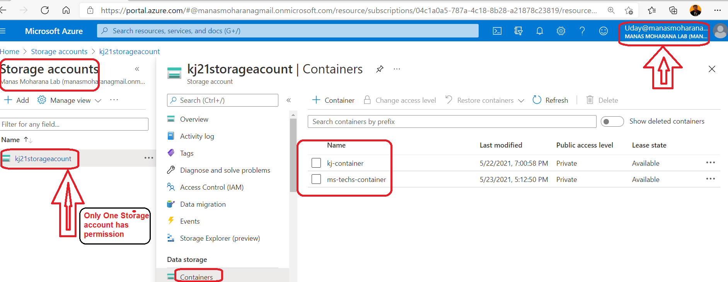The width and height of the screenshot is (728, 282).
Task: Click Delete in containers toolbar
Action: [x=602, y=100]
